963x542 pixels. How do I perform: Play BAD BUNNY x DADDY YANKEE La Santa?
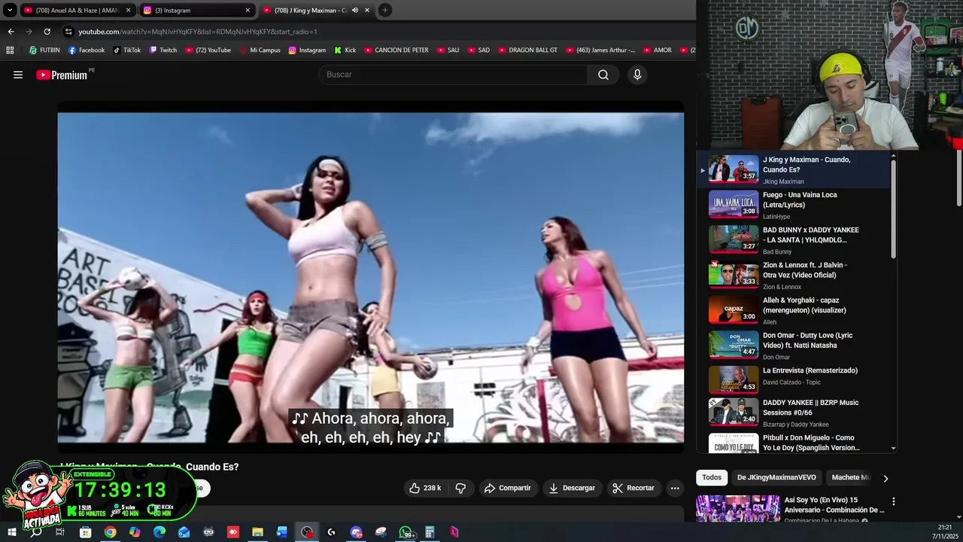[794, 240]
